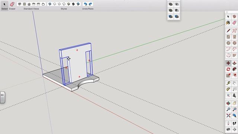Select the 3 Point Arc tool
The height and width of the screenshot is (134, 238).
(228, 55)
